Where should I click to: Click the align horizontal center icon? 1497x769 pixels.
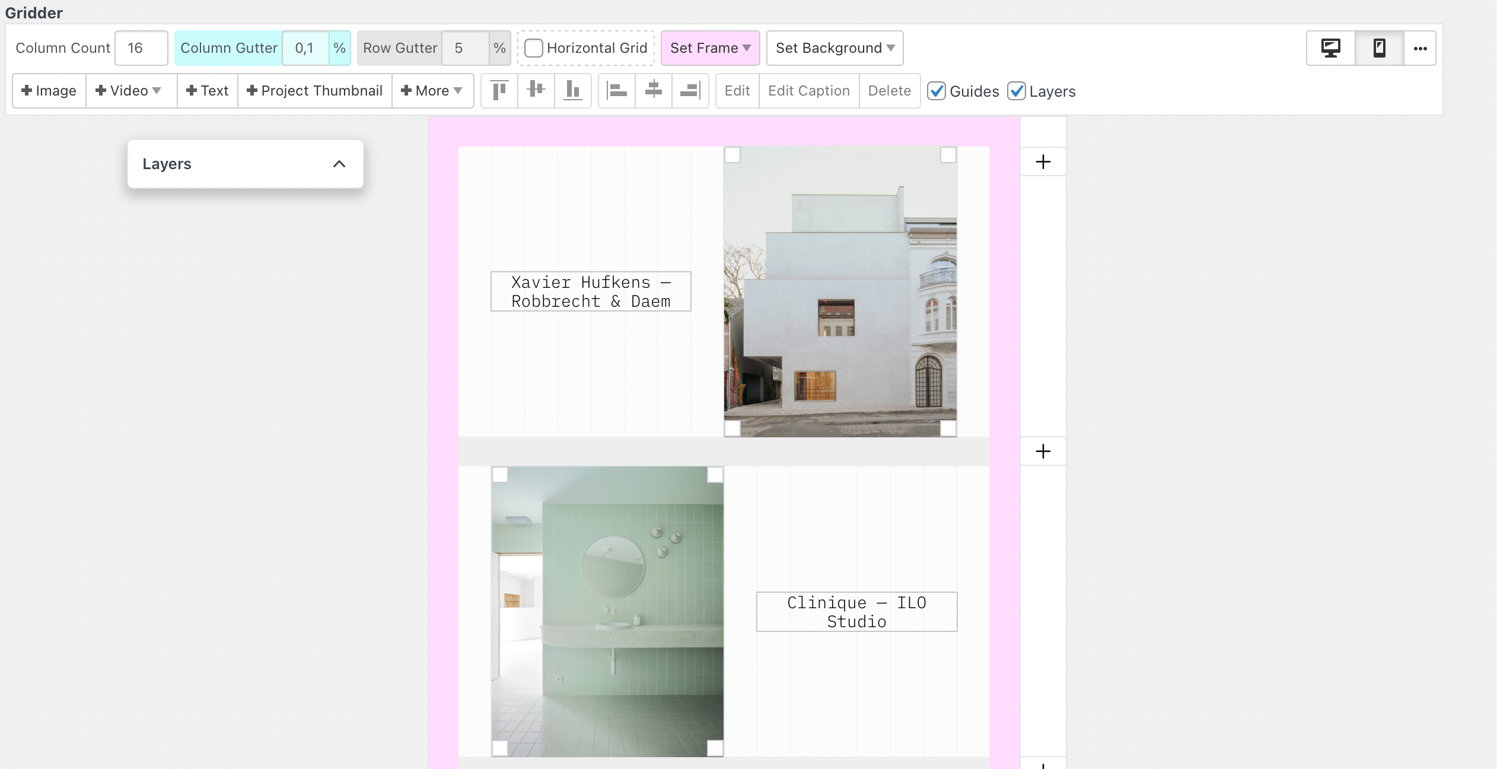[x=654, y=91]
